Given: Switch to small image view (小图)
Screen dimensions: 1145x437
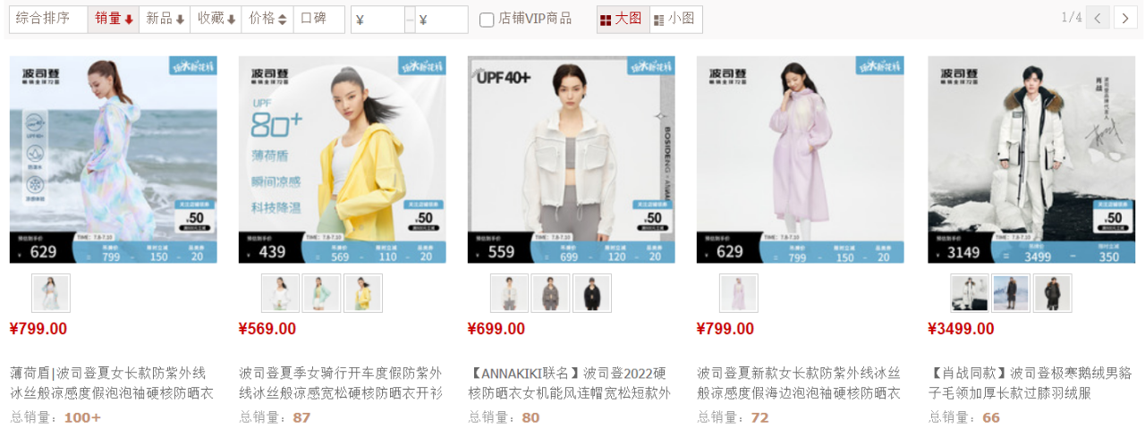Looking at the screenshot, I should pos(675,19).
